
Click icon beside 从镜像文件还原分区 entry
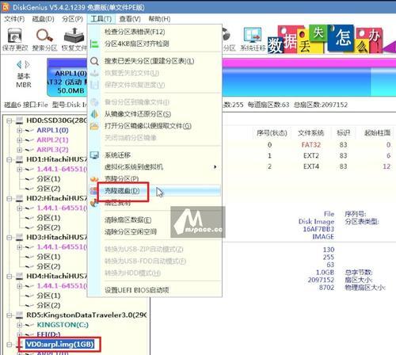coord(94,114)
